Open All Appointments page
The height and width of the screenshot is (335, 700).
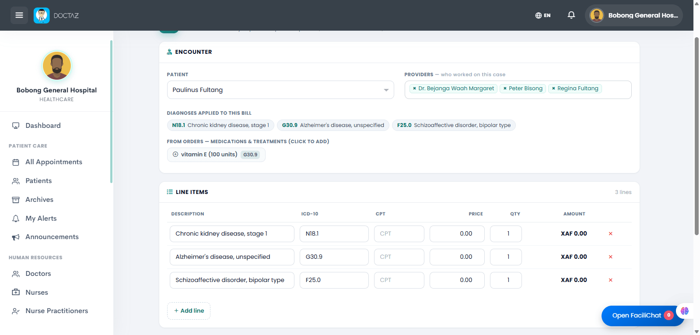point(54,162)
